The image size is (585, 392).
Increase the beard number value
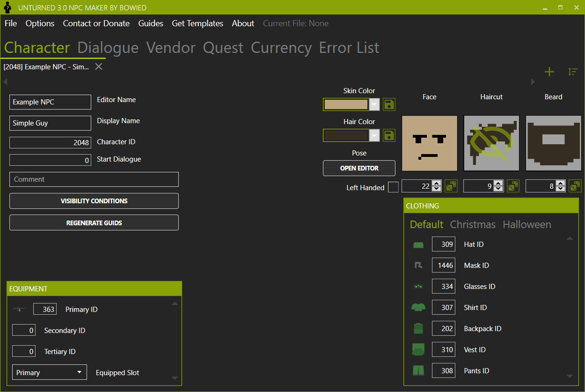pyautogui.click(x=561, y=184)
